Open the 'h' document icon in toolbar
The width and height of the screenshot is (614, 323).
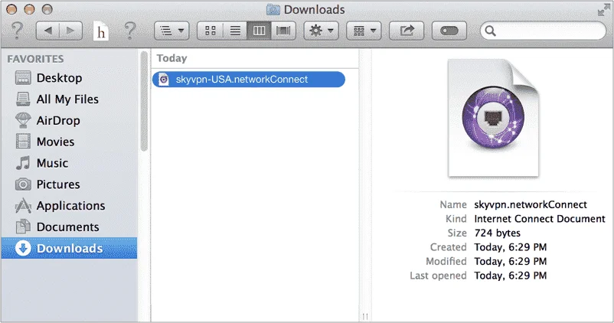coord(100,31)
